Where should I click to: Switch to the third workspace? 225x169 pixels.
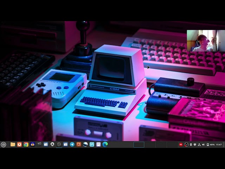pos(161,145)
